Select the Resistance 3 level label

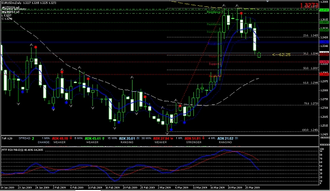(214, 12)
